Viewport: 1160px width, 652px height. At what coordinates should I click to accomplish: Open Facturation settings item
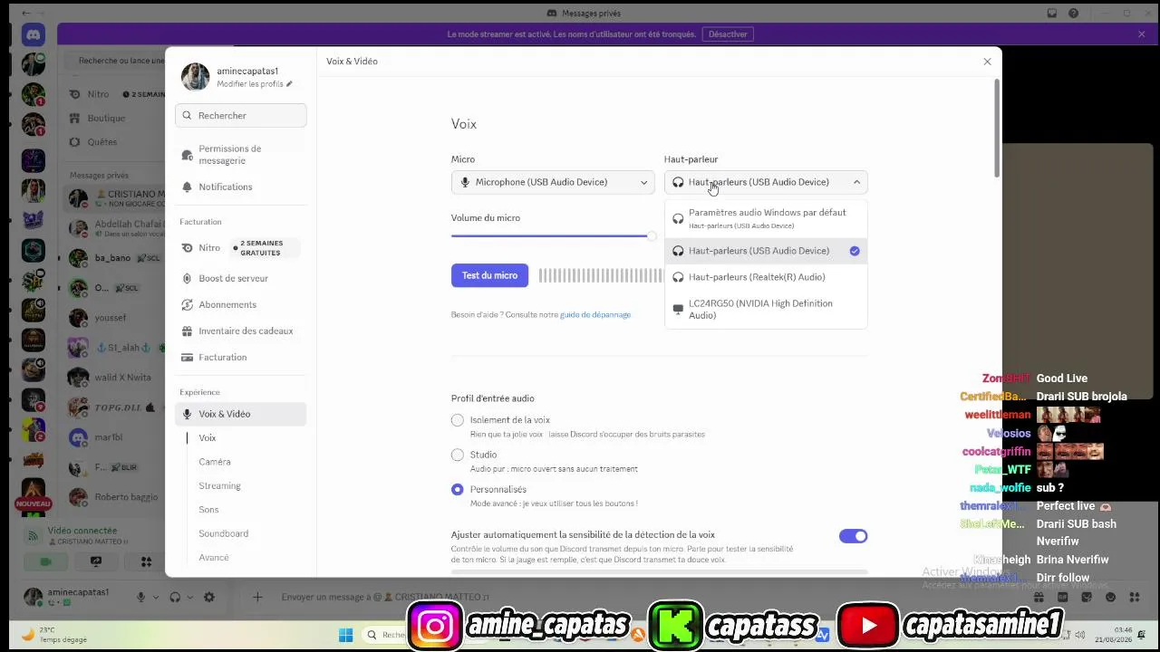[241, 357]
